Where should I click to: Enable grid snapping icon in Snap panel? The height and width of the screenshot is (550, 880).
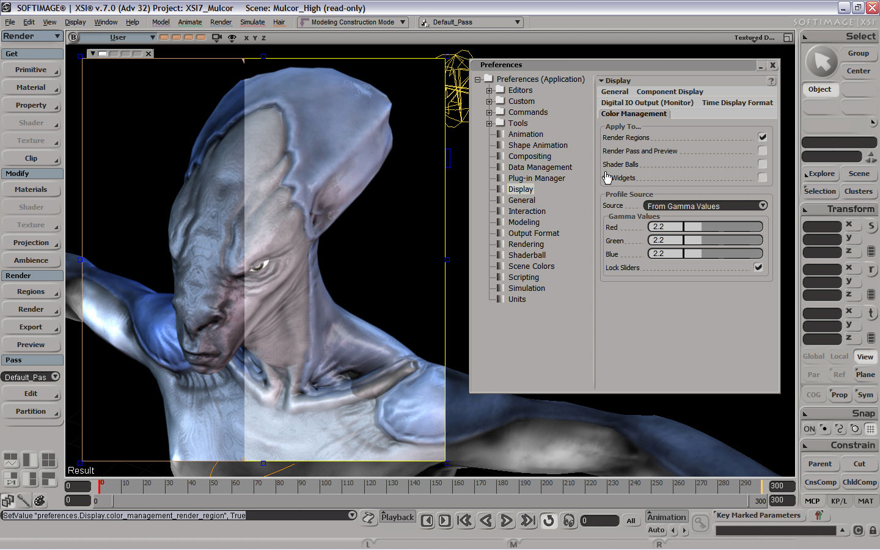[870, 429]
